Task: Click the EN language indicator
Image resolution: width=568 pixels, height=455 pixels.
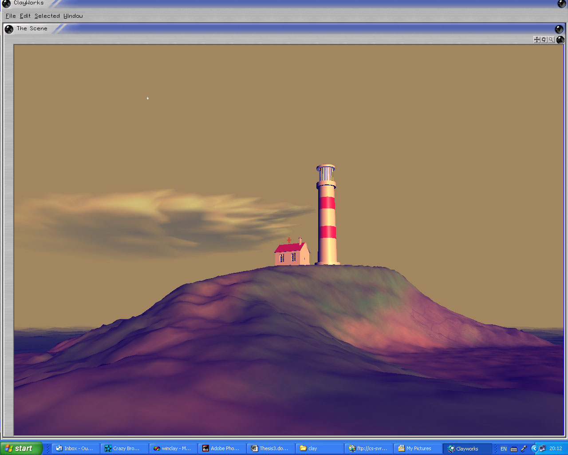Action: (504, 449)
